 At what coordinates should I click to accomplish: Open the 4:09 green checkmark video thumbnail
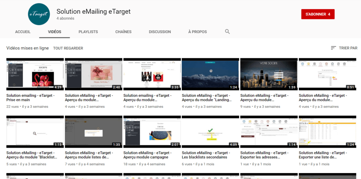click(210, 132)
